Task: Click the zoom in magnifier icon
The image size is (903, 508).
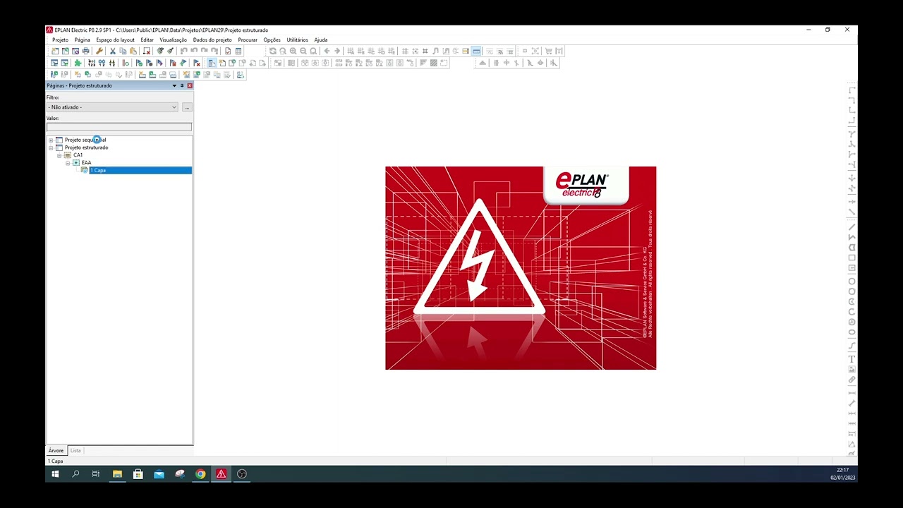Action: pos(293,51)
